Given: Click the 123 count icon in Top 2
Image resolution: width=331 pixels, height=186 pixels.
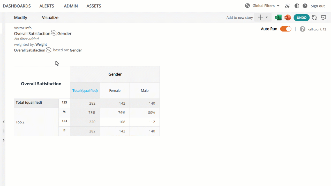Looking at the screenshot, I should (x=64, y=121).
